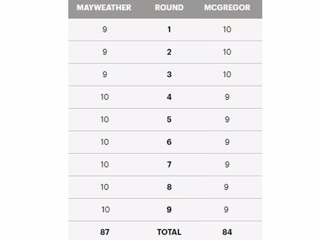Click the MCGREGOR column header
Viewport: 317px width, 240px height.
click(227, 8)
